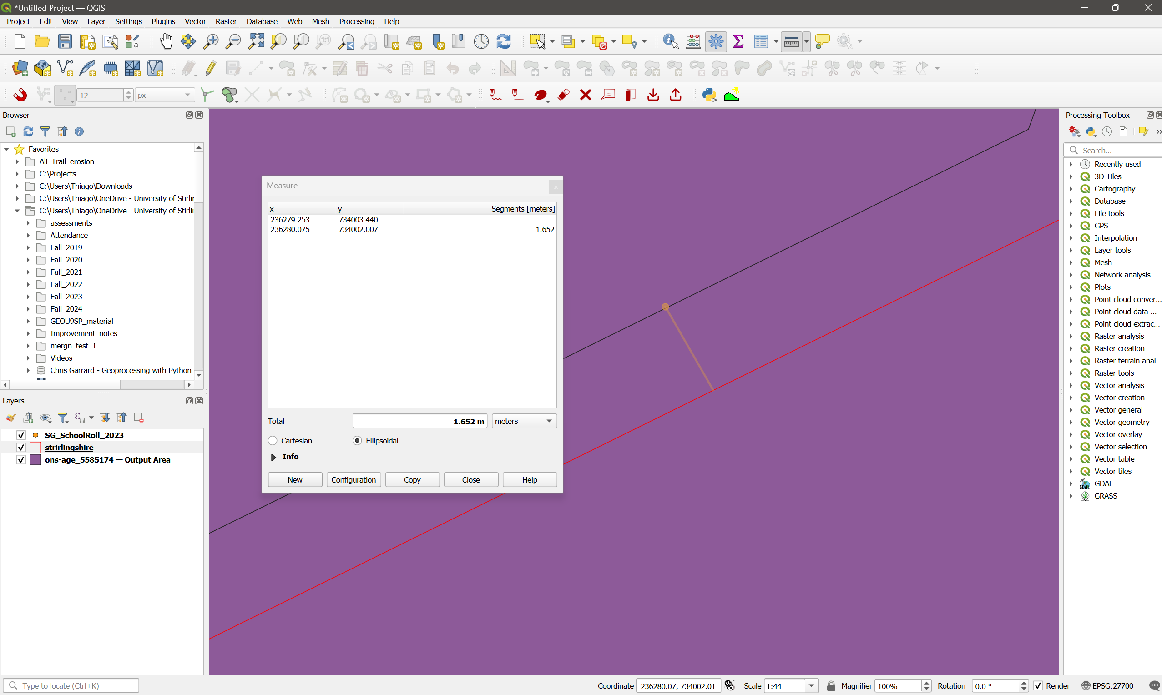The width and height of the screenshot is (1162, 695).
Task: Click the Measure Line ruler tool
Action: pos(792,42)
